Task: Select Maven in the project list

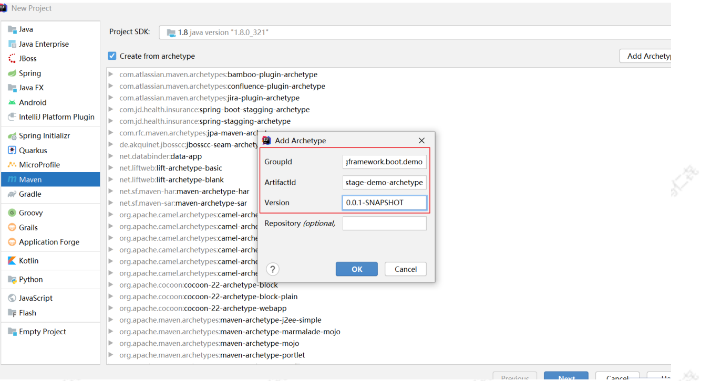Action: (x=50, y=179)
